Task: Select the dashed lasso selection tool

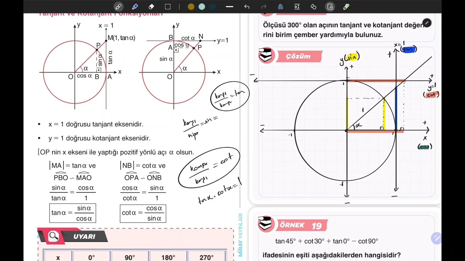Action: 167,7
